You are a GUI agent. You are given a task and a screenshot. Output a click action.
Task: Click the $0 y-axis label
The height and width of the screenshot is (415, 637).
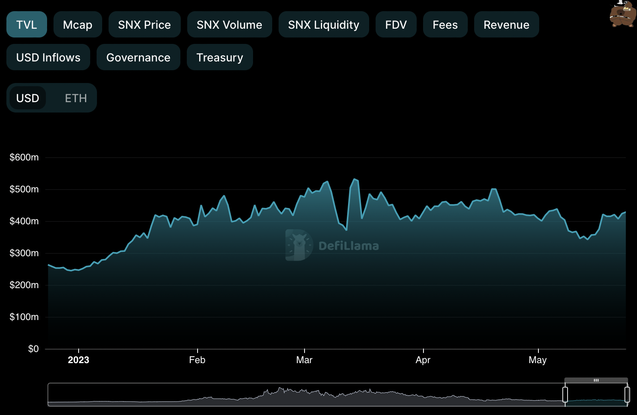tap(34, 349)
